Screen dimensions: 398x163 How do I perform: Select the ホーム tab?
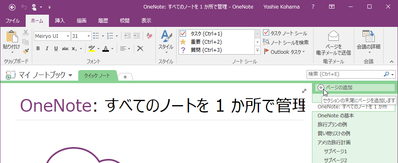coord(37,21)
